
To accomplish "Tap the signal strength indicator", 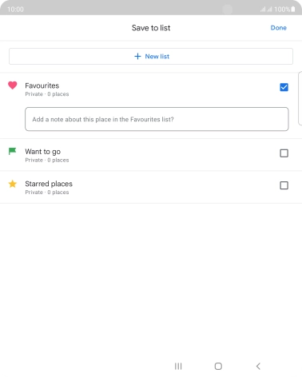I will [266, 10].
